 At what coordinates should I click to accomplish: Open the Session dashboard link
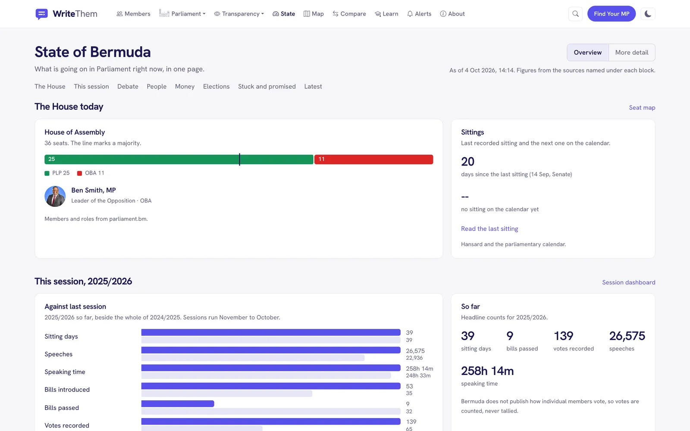coord(628,282)
